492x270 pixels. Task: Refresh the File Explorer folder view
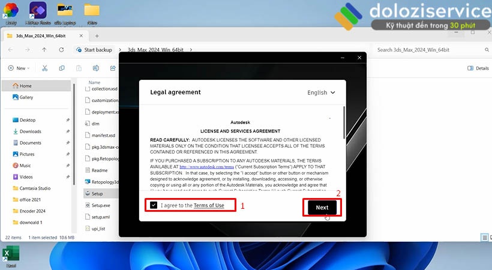pos(61,50)
